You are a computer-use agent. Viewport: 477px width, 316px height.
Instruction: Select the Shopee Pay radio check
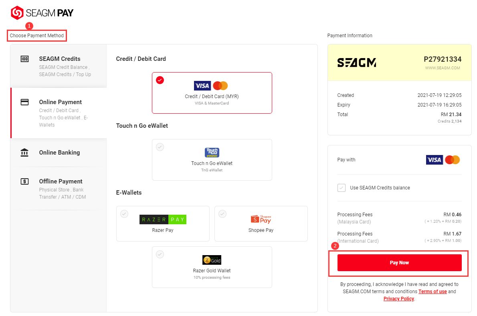222,214
